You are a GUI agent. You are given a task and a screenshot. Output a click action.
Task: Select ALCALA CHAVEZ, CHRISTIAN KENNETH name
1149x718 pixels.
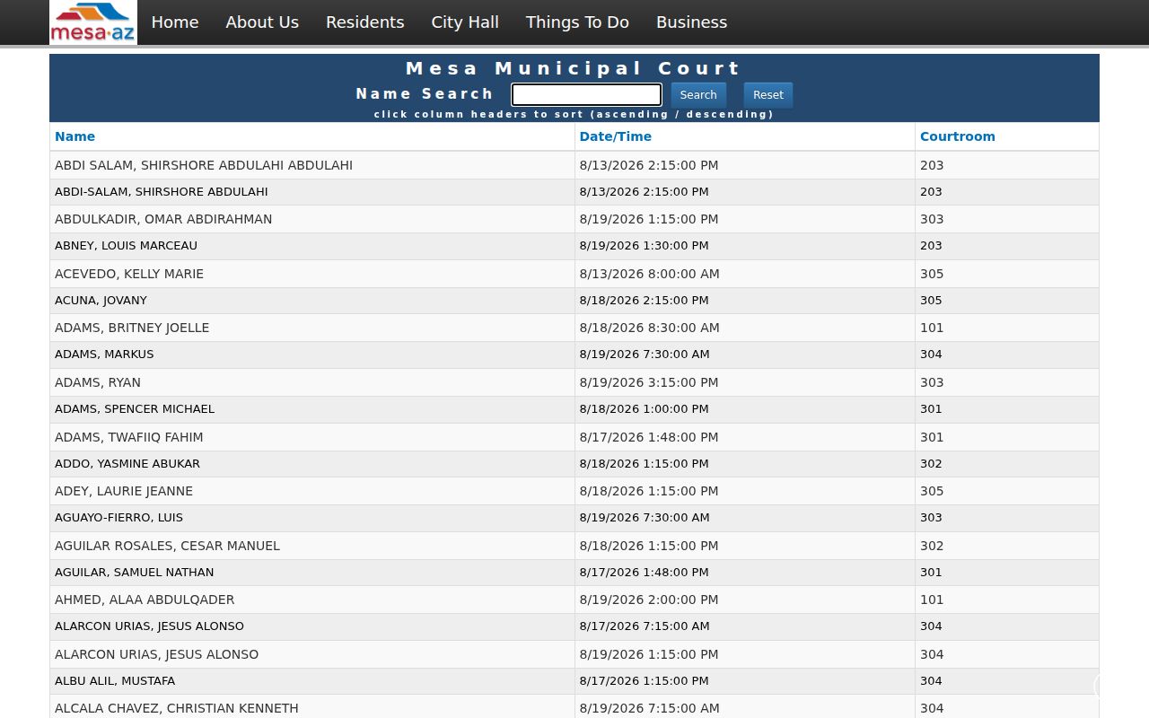(177, 708)
